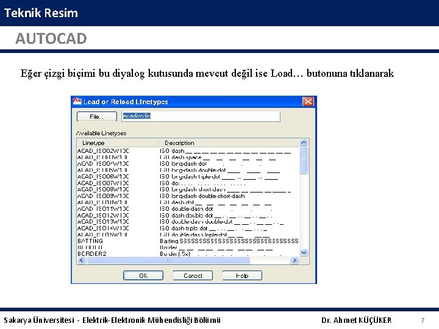Click the 'Border' description row
The width and height of the screenshot is (439, 329).
(216, 247)
